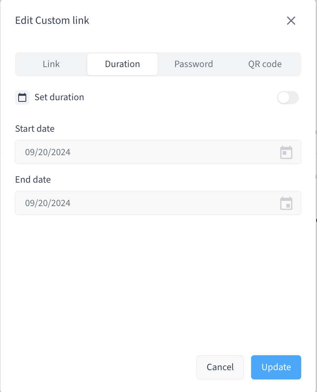Viewport: 317px width, 392px height.
Task: Click the calendar icon beside Set duration
Action: pyautogui.click(x=22, y=97)
